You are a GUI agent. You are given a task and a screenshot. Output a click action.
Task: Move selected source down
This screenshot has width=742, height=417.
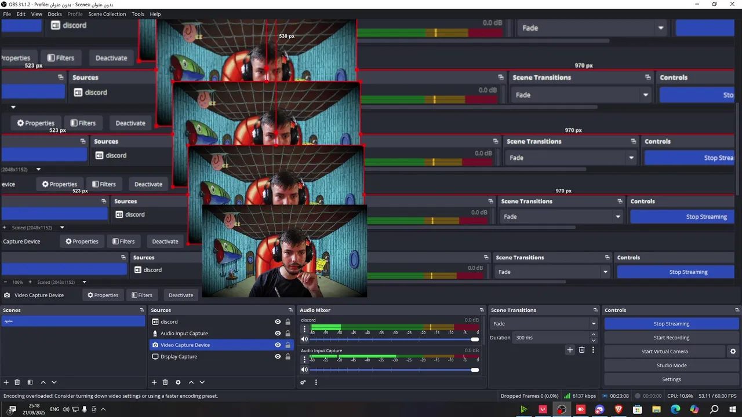click(202, 382)
